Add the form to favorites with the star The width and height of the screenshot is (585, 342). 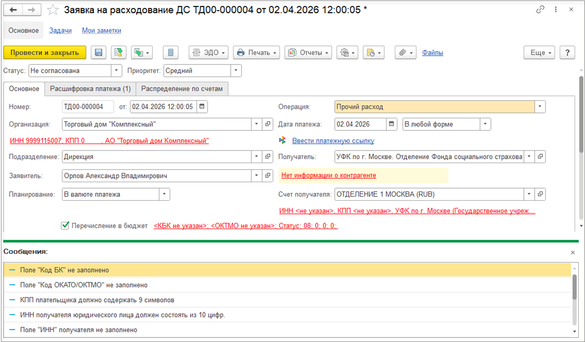53,10
